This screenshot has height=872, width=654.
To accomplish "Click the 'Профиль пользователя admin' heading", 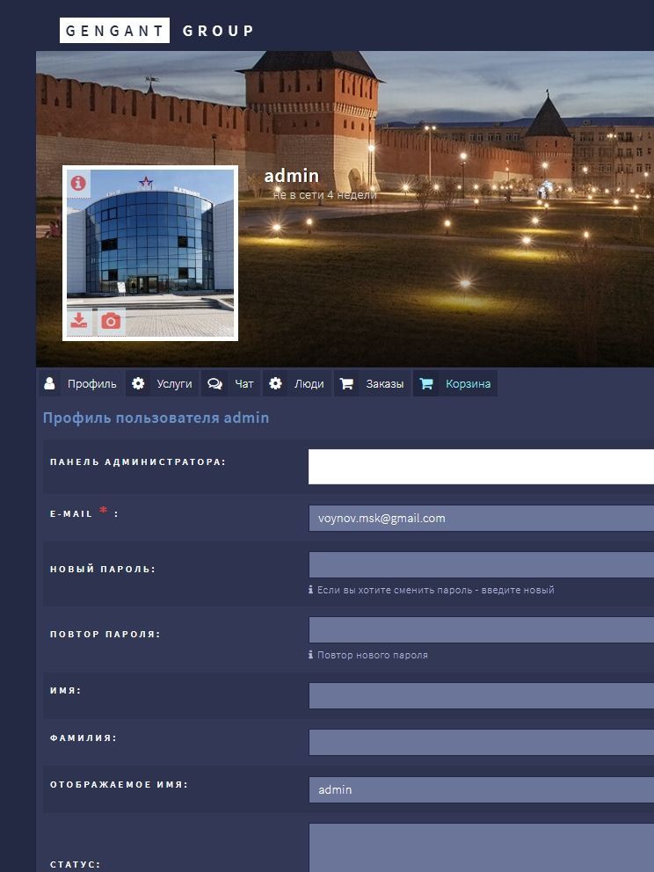I will (156, 418).
